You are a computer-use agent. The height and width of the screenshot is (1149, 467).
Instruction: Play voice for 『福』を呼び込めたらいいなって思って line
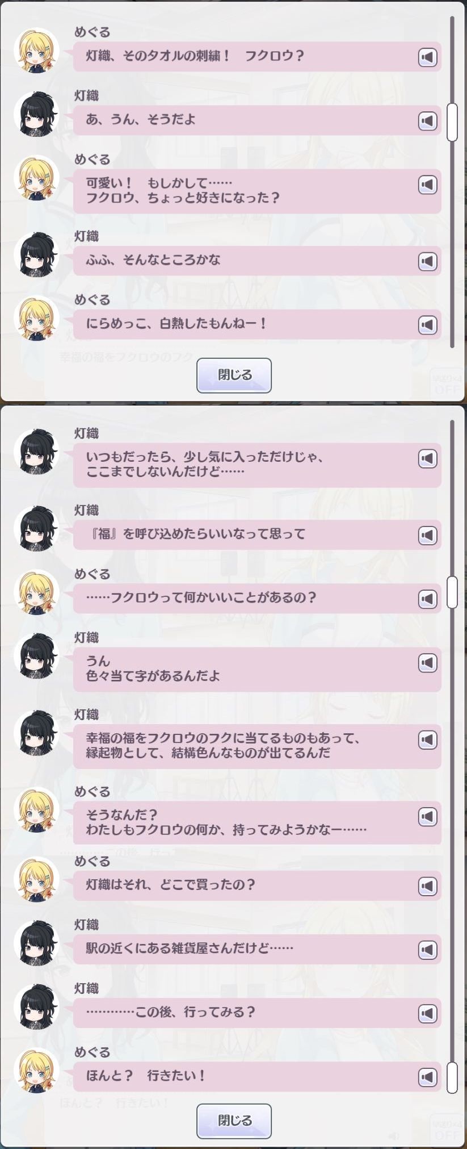(x=428, y=535)
